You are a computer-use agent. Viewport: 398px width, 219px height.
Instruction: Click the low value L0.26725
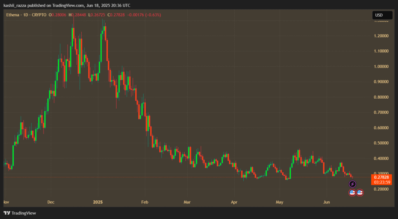click(x=97, y=15)
